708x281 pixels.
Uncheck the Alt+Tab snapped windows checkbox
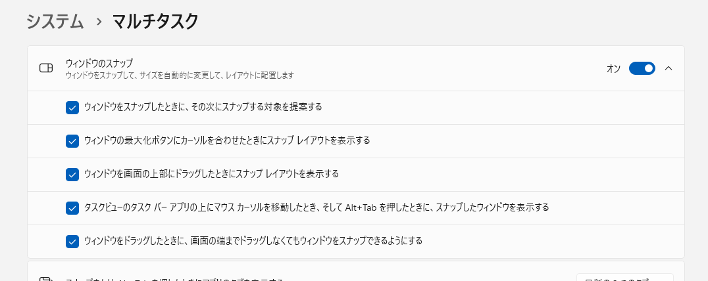pos(72,207)
